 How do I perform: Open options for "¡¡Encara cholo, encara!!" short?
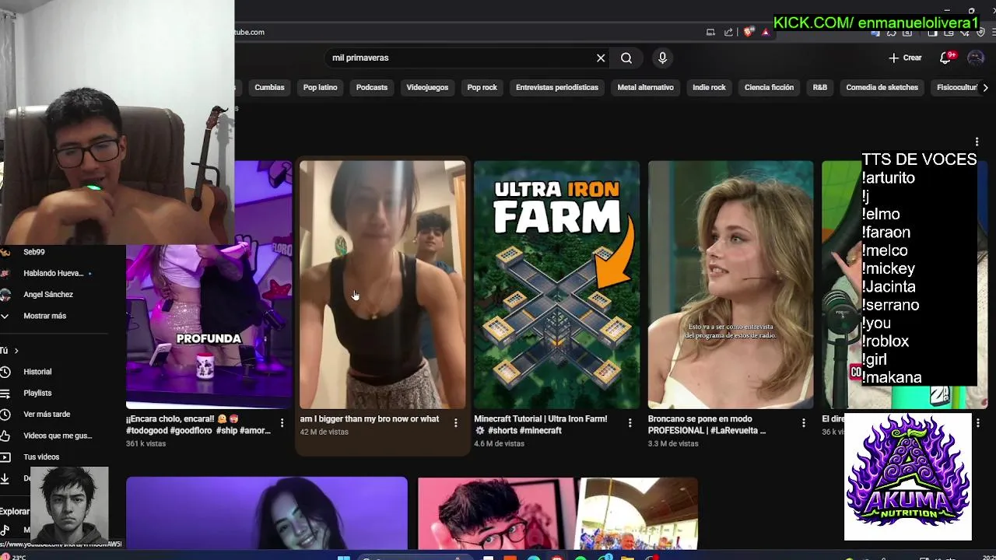(282, 422)
